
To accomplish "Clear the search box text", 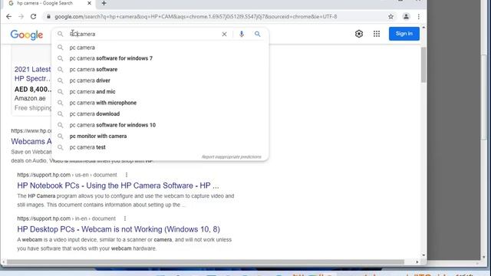I will [224, 34].
